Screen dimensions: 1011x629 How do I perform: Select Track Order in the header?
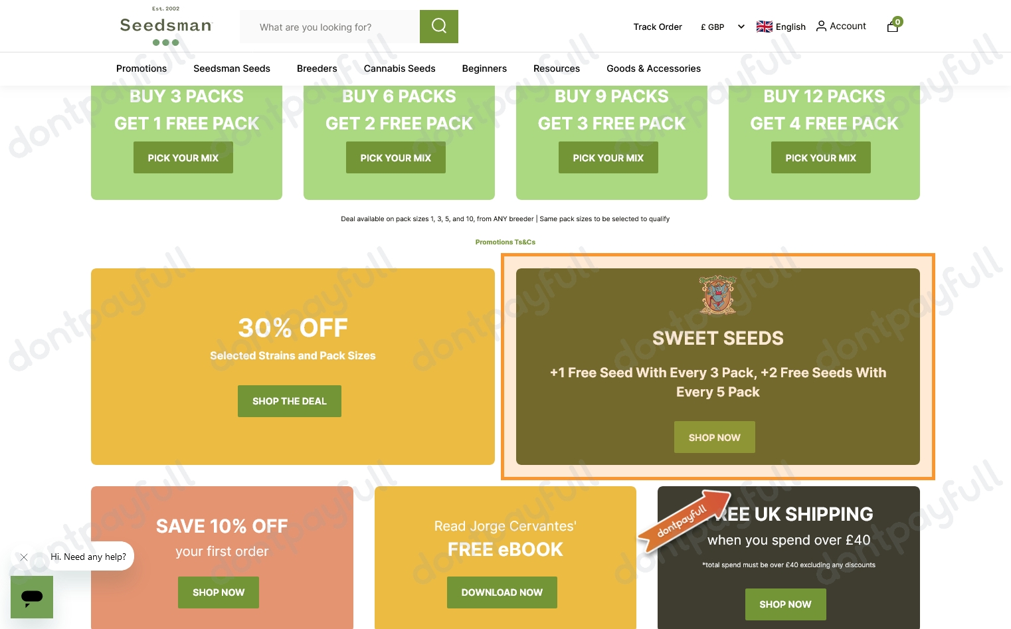click(x=658, y=27)
